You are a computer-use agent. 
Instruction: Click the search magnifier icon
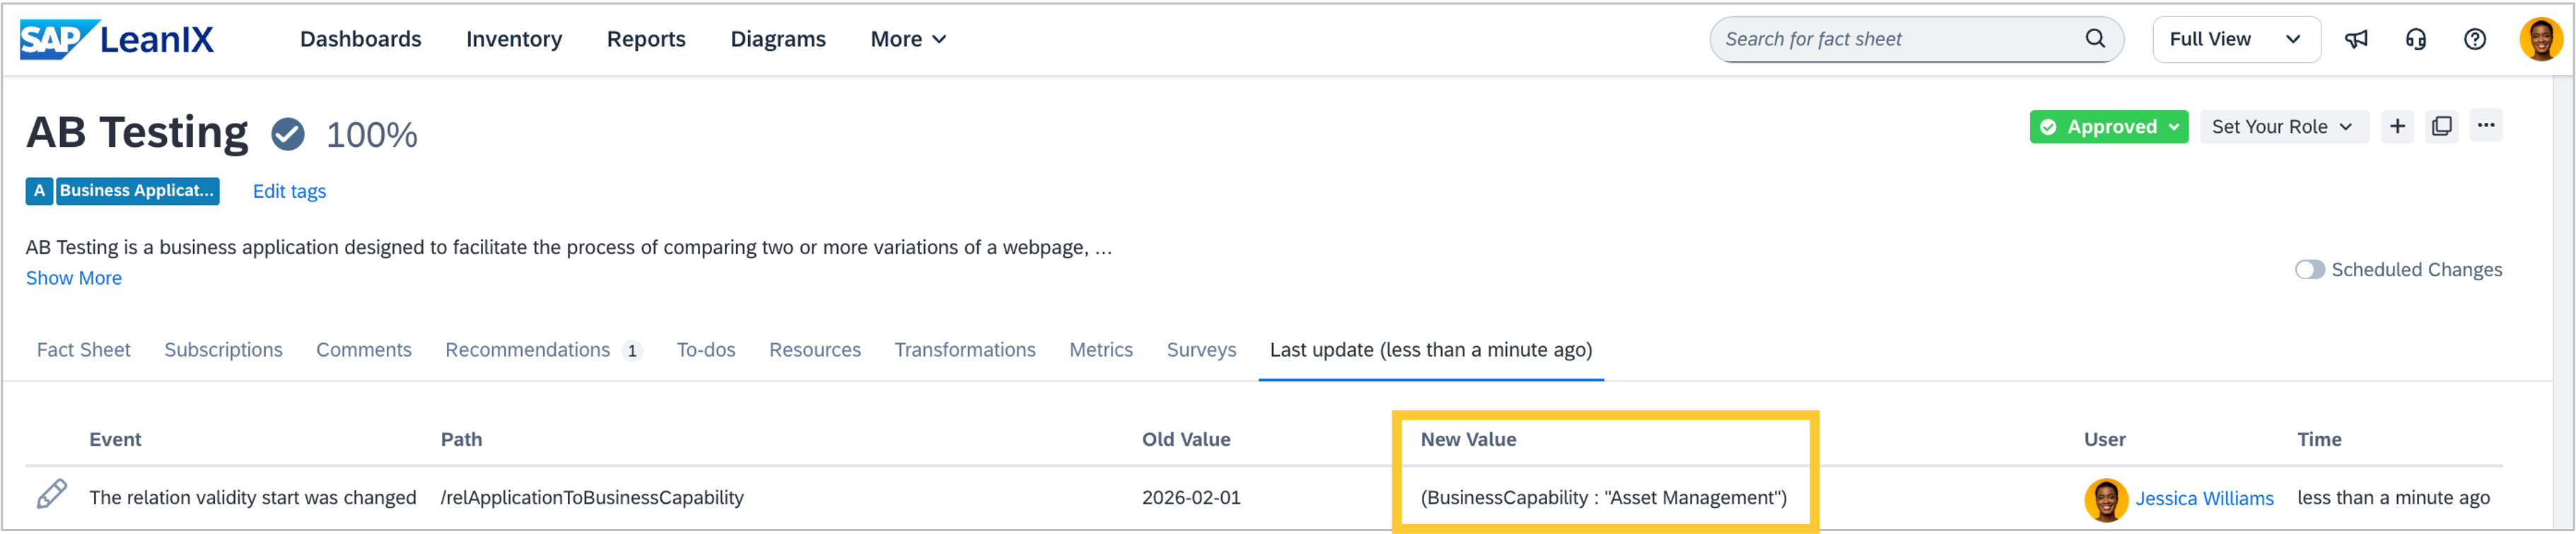pyautogui.click(x=2095, y=39)
